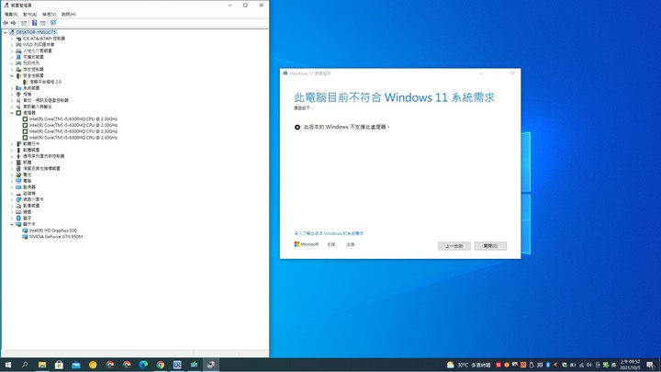661x372 pixels.
Task: Go back with Device Manager toolbar arrow
Action: (6, 23)
